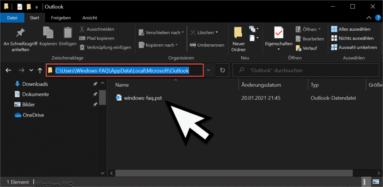The width and height of the screenshot is (383, 187).
Task: Copy path with Pfad kopieren
Action: 97,38
